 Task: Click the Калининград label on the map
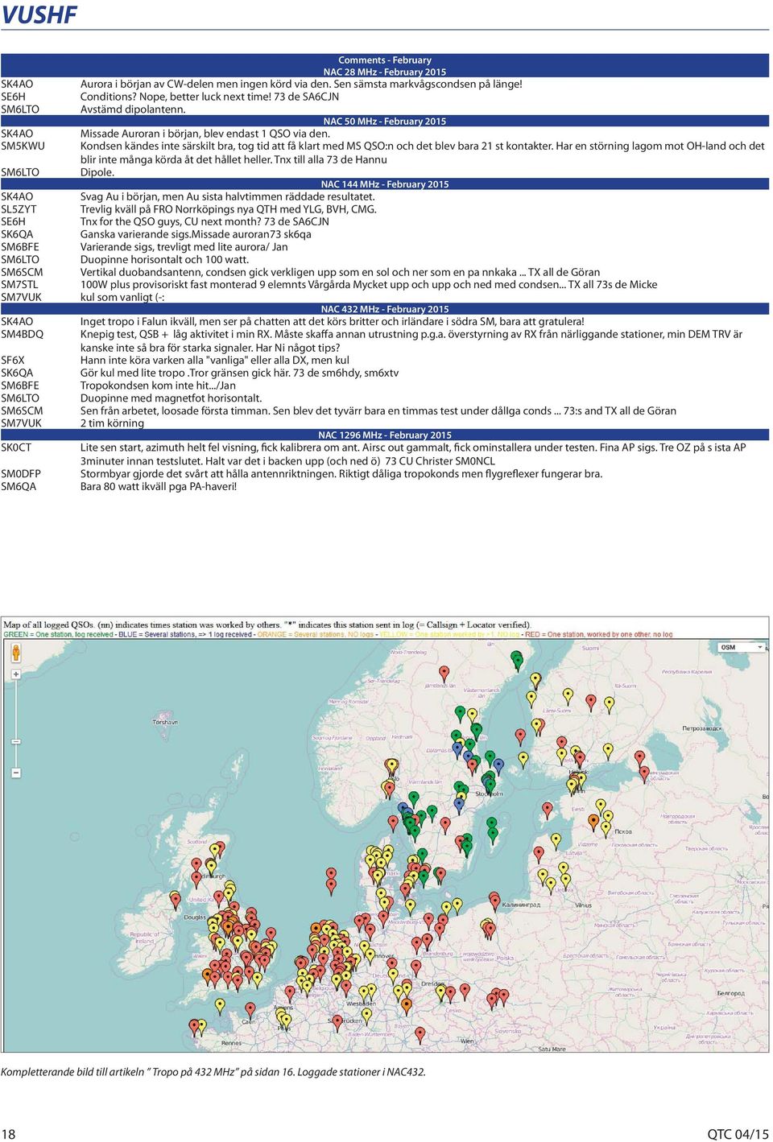tap(521, 905)
